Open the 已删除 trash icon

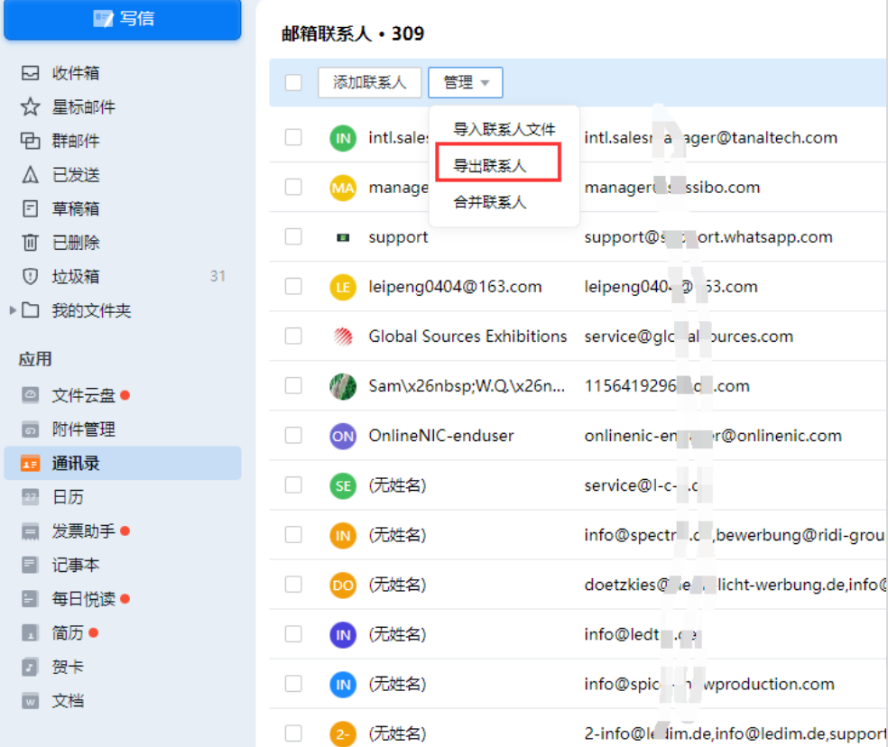pyautogui.click(x=30, y=243)
